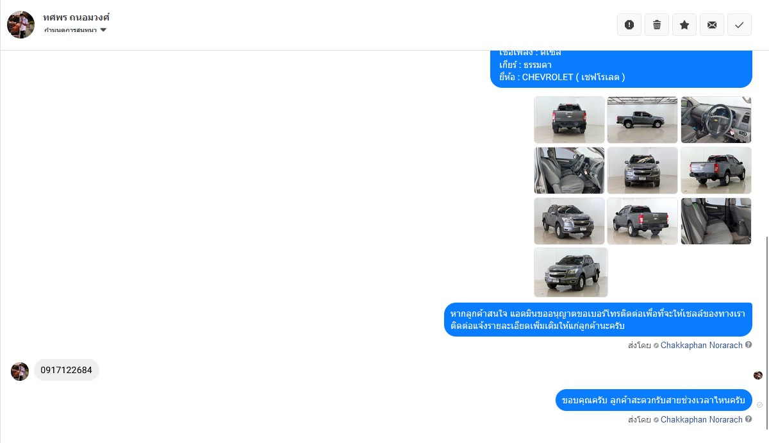Open the conversation label dropdown under the name

75,30
